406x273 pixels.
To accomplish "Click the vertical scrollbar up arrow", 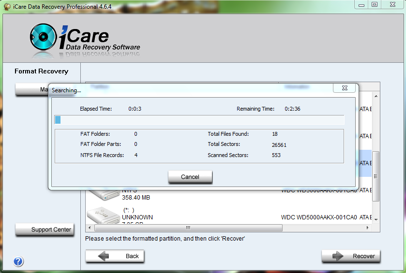I will coord(376,96).
